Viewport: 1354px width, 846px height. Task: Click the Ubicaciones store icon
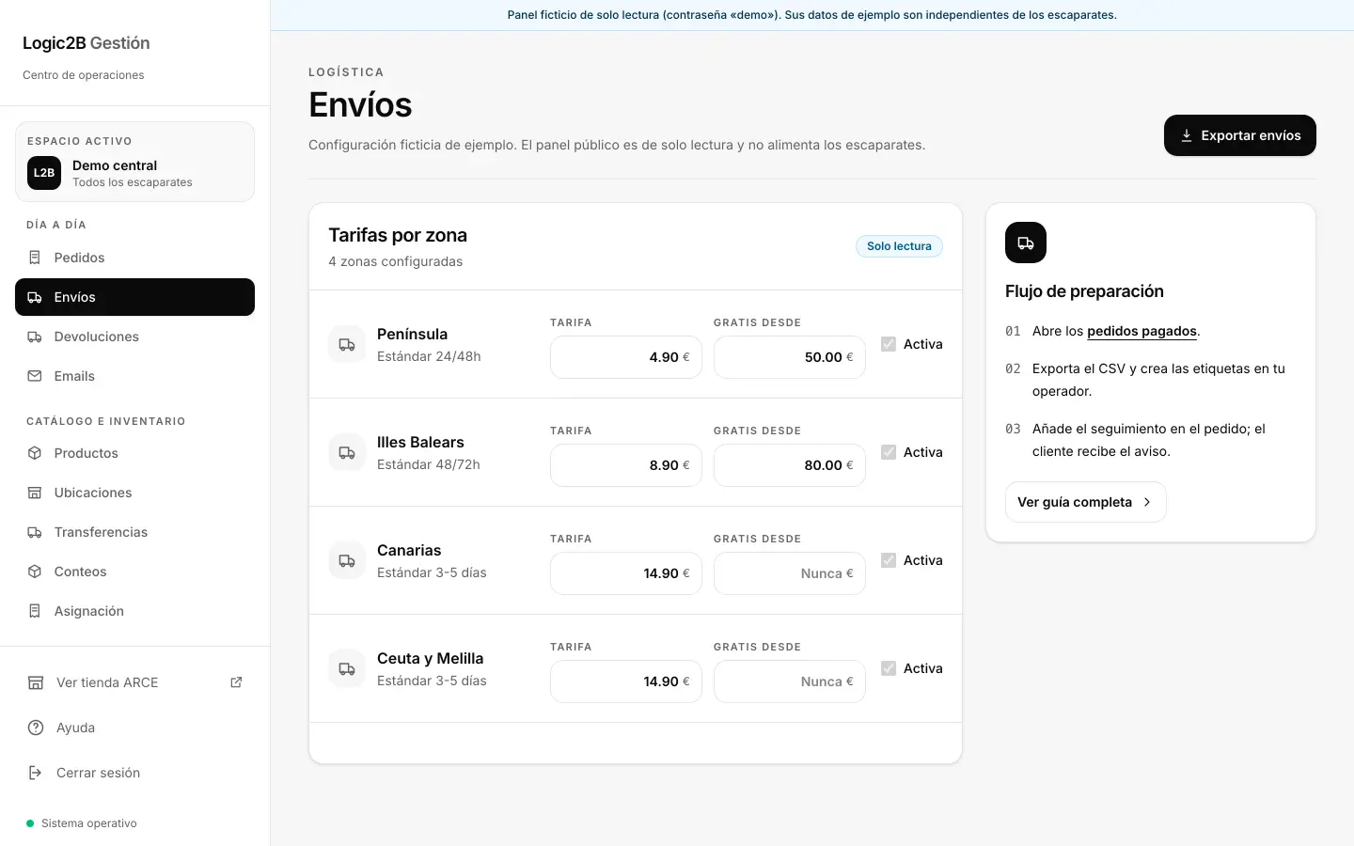(x=35, y=493)
